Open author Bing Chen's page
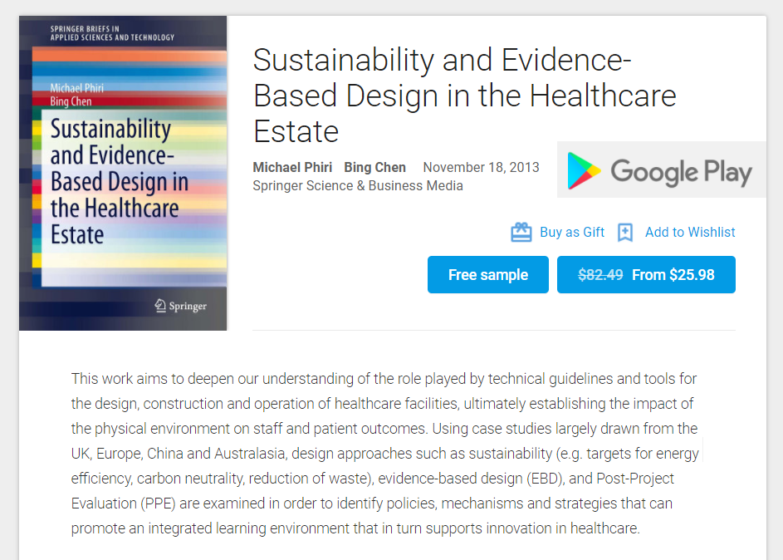The height and width of the screenshot is (560, 783). coord(374,167)
